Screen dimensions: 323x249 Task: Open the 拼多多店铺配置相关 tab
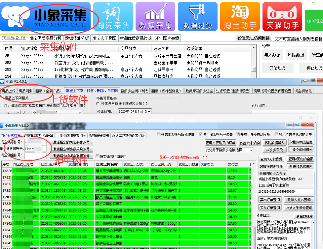[x=71, y=135]
